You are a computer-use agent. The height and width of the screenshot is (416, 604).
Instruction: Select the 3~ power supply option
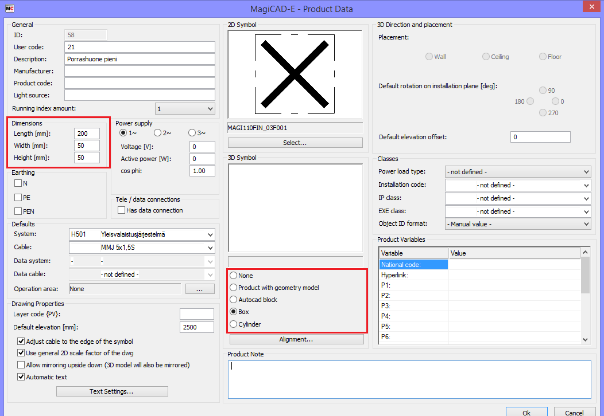192,132
